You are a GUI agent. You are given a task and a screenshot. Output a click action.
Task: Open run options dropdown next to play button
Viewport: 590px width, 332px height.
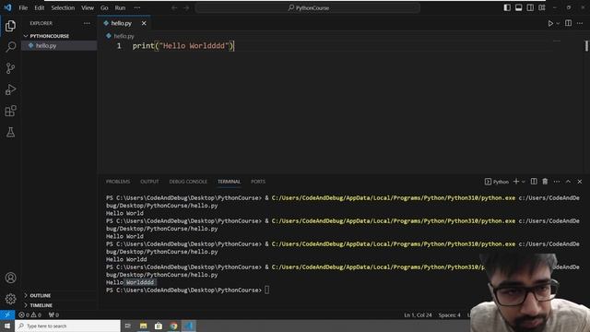point(558,23)
